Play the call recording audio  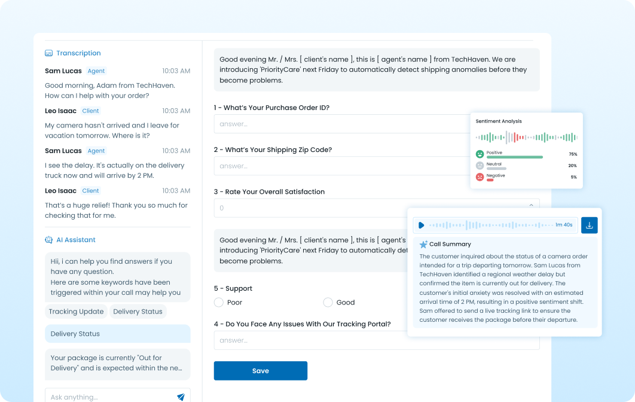tap(422, 226)
